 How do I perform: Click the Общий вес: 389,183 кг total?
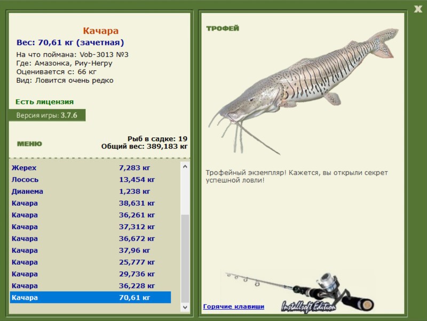point(144,146)
